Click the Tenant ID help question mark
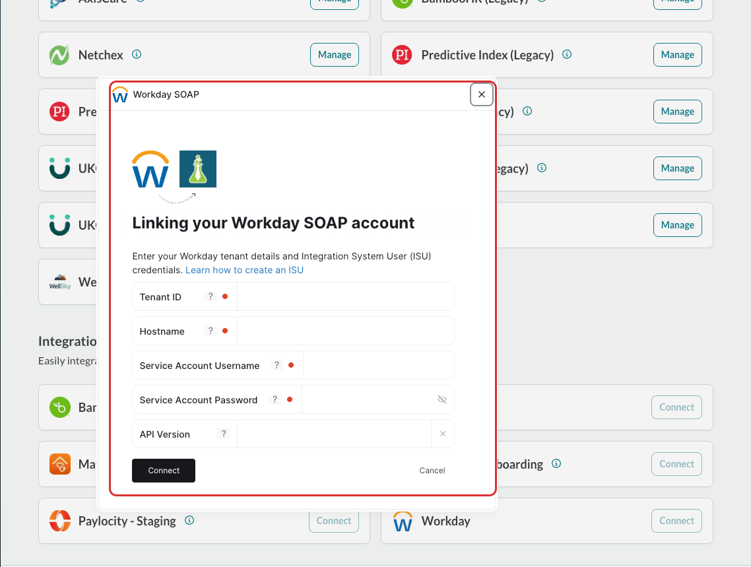This screenshot has width=751, height=567. click(211, 296)
